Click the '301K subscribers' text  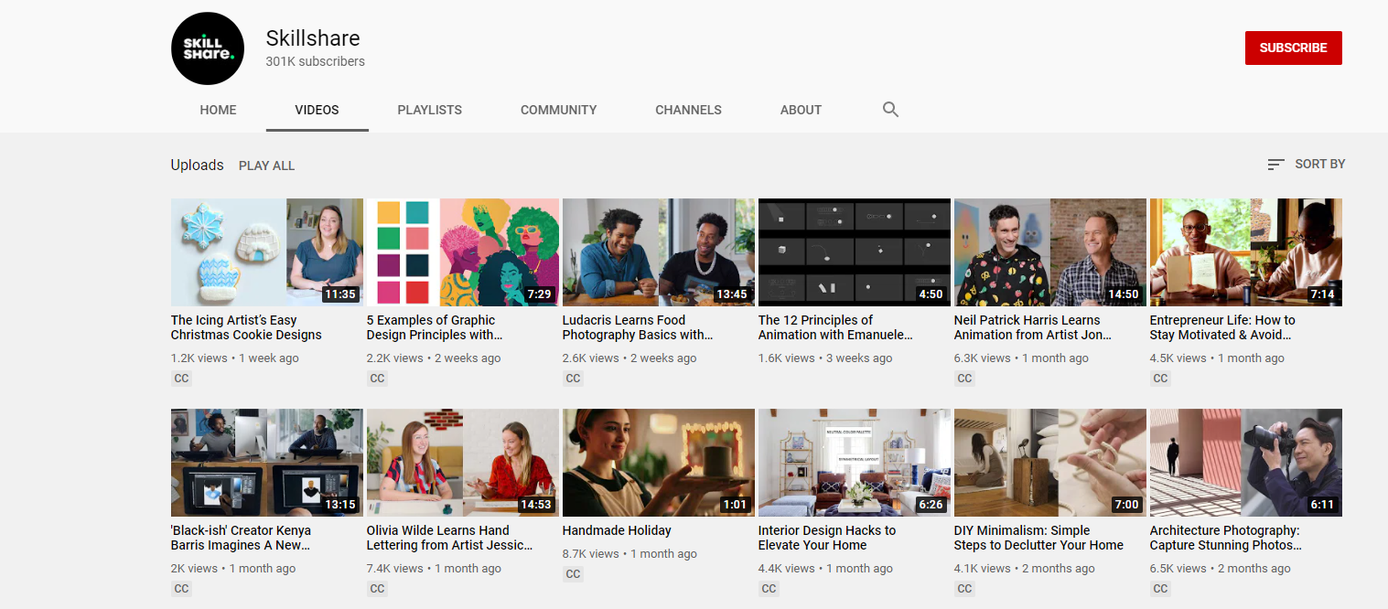click(x=315, y=62)
